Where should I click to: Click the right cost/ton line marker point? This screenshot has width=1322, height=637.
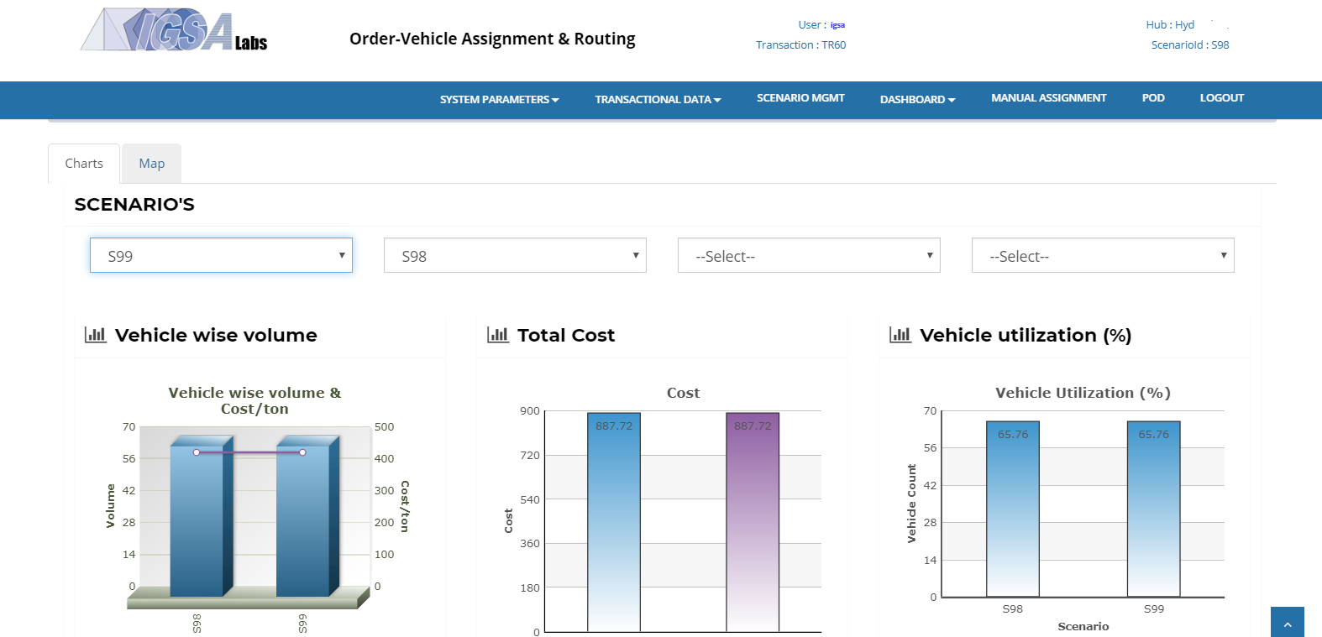click(302, 452)
